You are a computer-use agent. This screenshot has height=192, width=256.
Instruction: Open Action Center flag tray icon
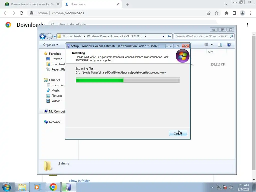tap(225, 187)
